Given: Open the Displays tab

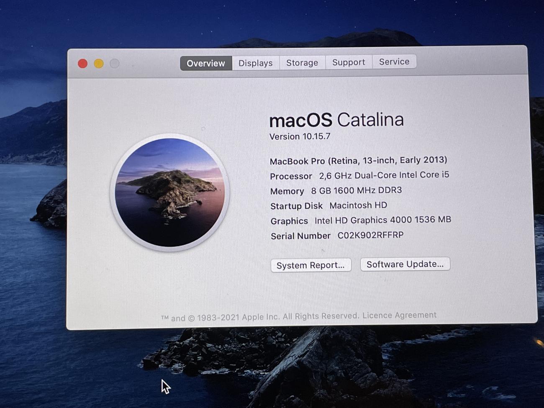Looking at the screenshot, I should click(256, 63).
